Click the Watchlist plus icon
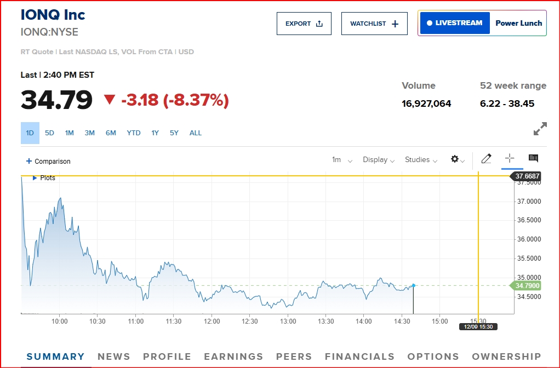 tap(396, 24)
